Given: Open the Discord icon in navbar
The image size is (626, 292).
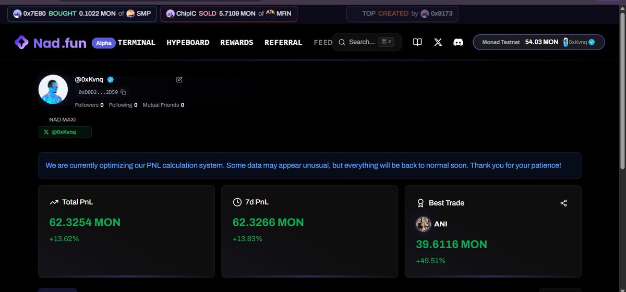Looking at the screenshot, I should pyautogui.click(x=458, y=42).
